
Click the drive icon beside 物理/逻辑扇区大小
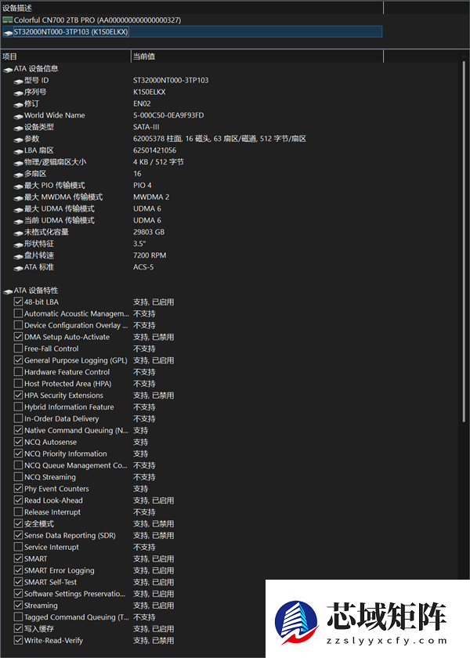[18, 163]
